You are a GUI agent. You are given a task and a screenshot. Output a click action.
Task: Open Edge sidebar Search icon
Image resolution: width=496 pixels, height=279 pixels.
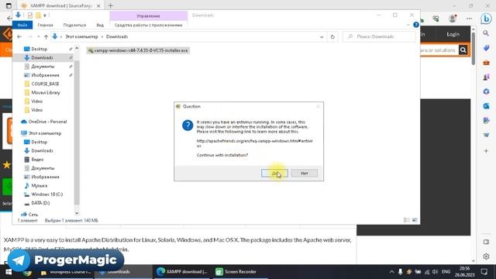click(x=486, y=33)
